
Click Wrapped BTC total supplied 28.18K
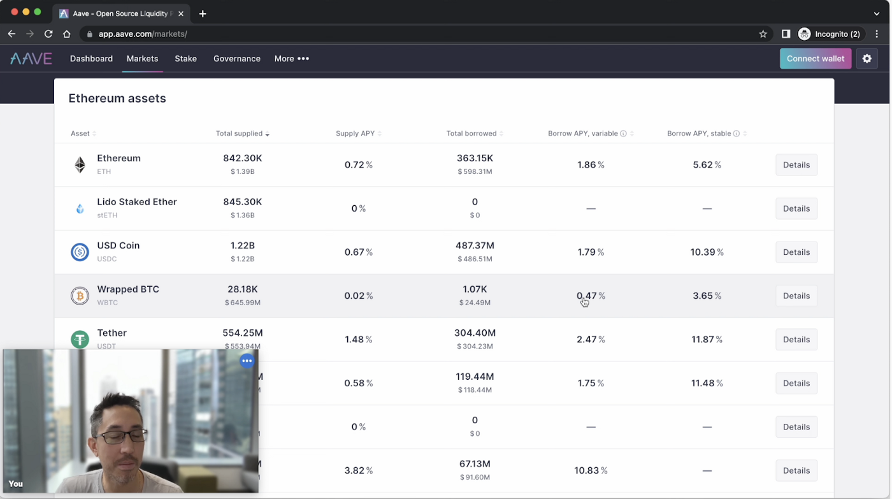tap(242, 289)
